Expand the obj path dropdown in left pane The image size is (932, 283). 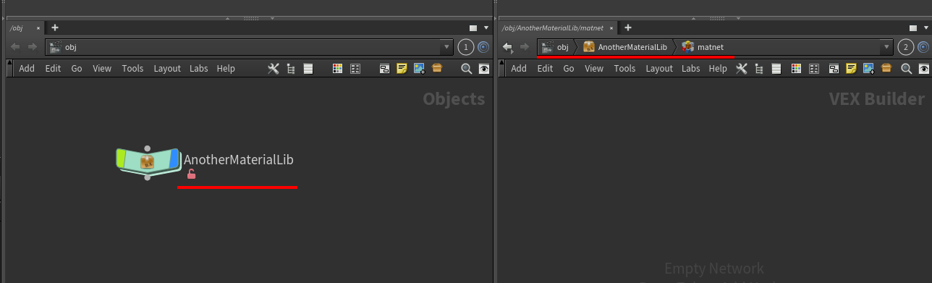446,47
